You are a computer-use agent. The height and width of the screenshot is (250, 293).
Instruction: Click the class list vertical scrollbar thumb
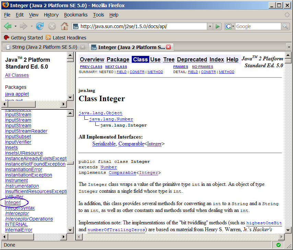pyautogui.click(x=70, y=163)
